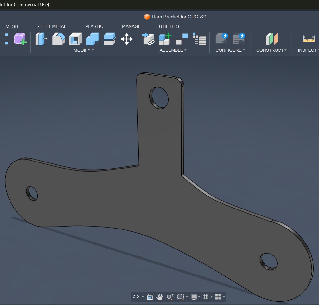Image resolution: width=319 pixels, height=305 pixels.
Task: Choose the Combine bodies tool
Action: point(93,39)
